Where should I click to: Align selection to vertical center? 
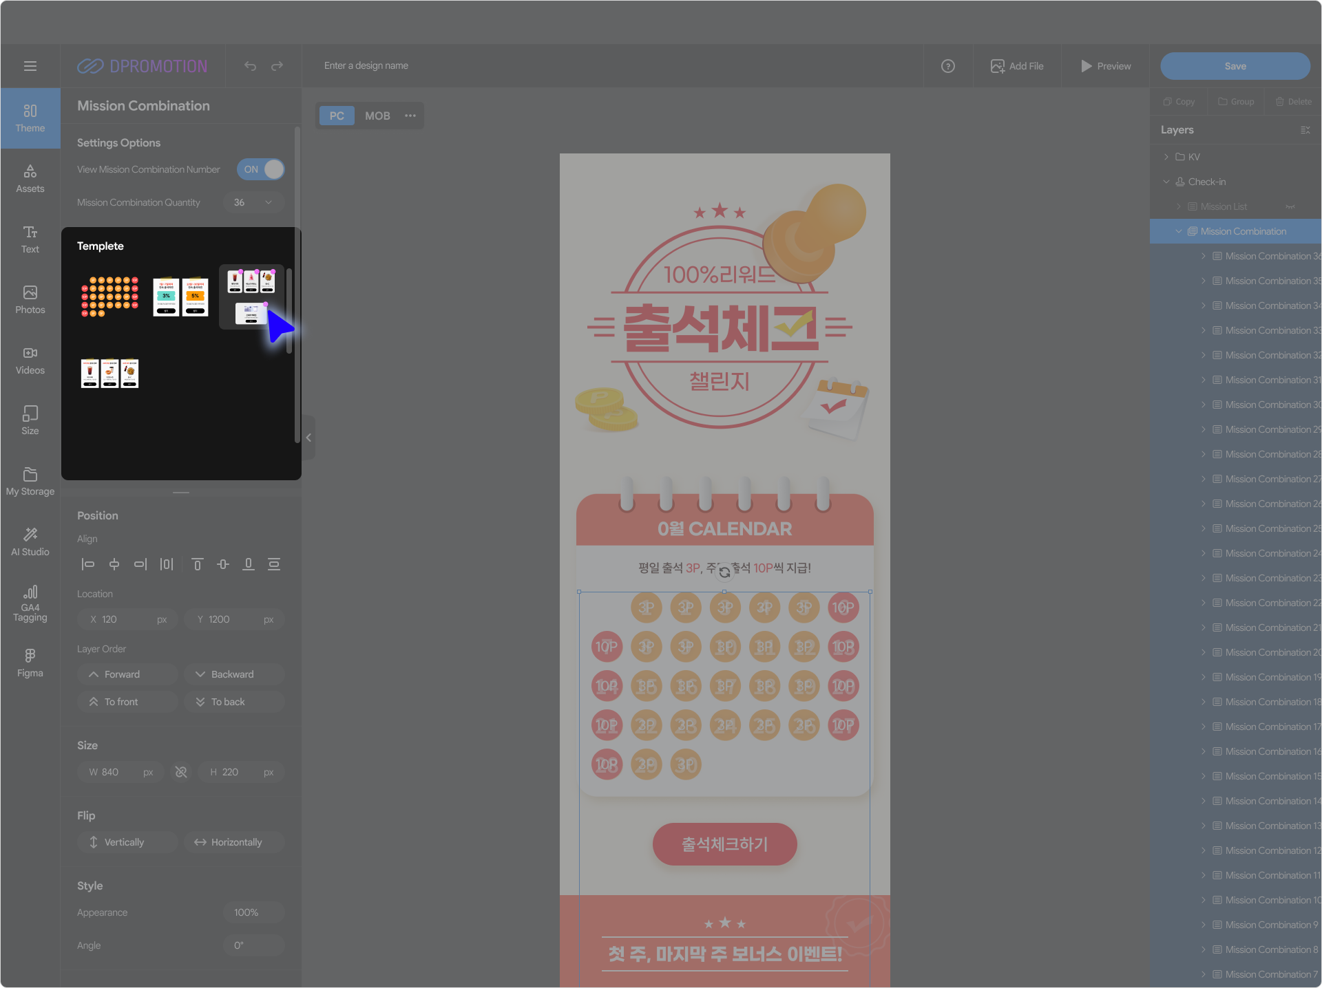coord(223,564)
